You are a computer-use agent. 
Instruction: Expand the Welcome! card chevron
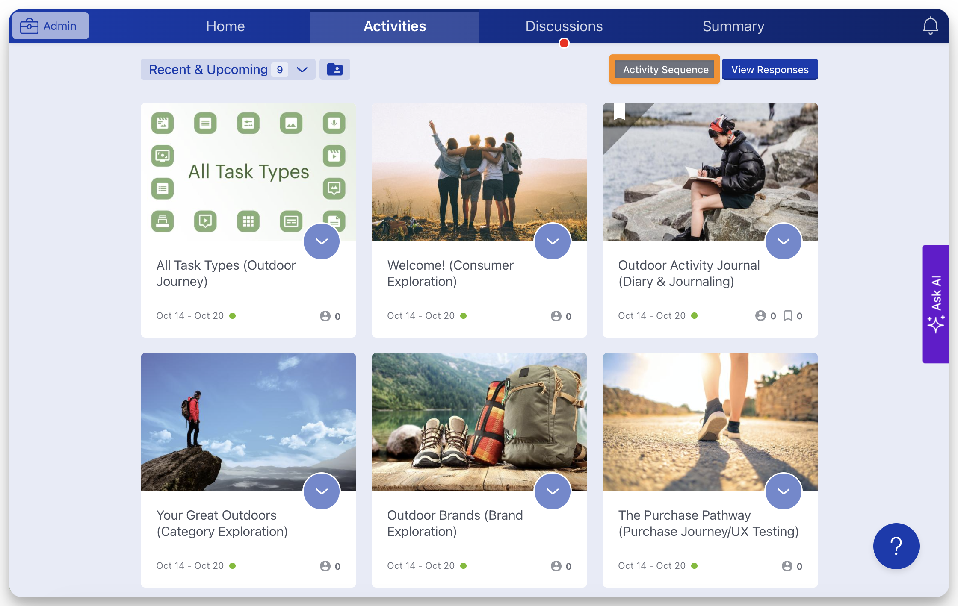click(553, 241)
